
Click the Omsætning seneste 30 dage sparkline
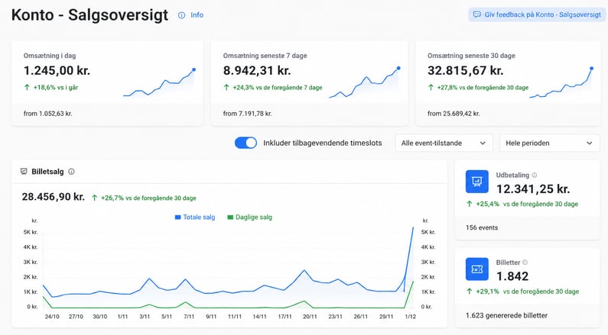pyautogui.click(x=561, y=82)
